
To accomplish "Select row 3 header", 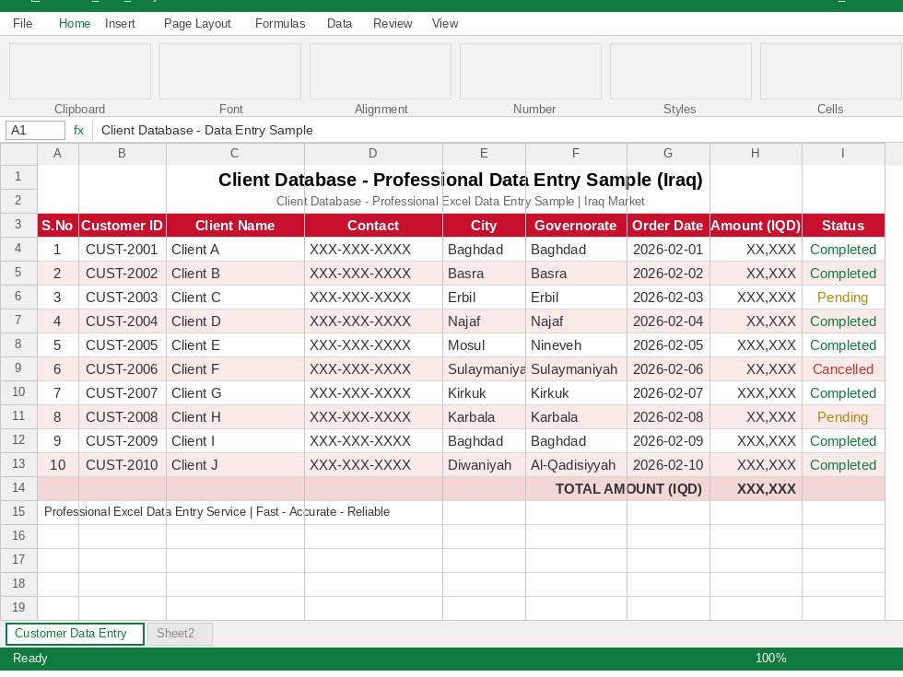I will coord(18,225).
